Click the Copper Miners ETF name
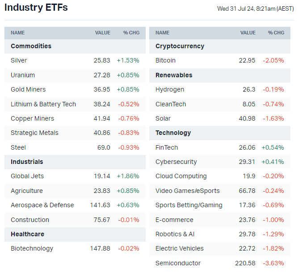Screen dimensions: 298x272 (32, 118)
